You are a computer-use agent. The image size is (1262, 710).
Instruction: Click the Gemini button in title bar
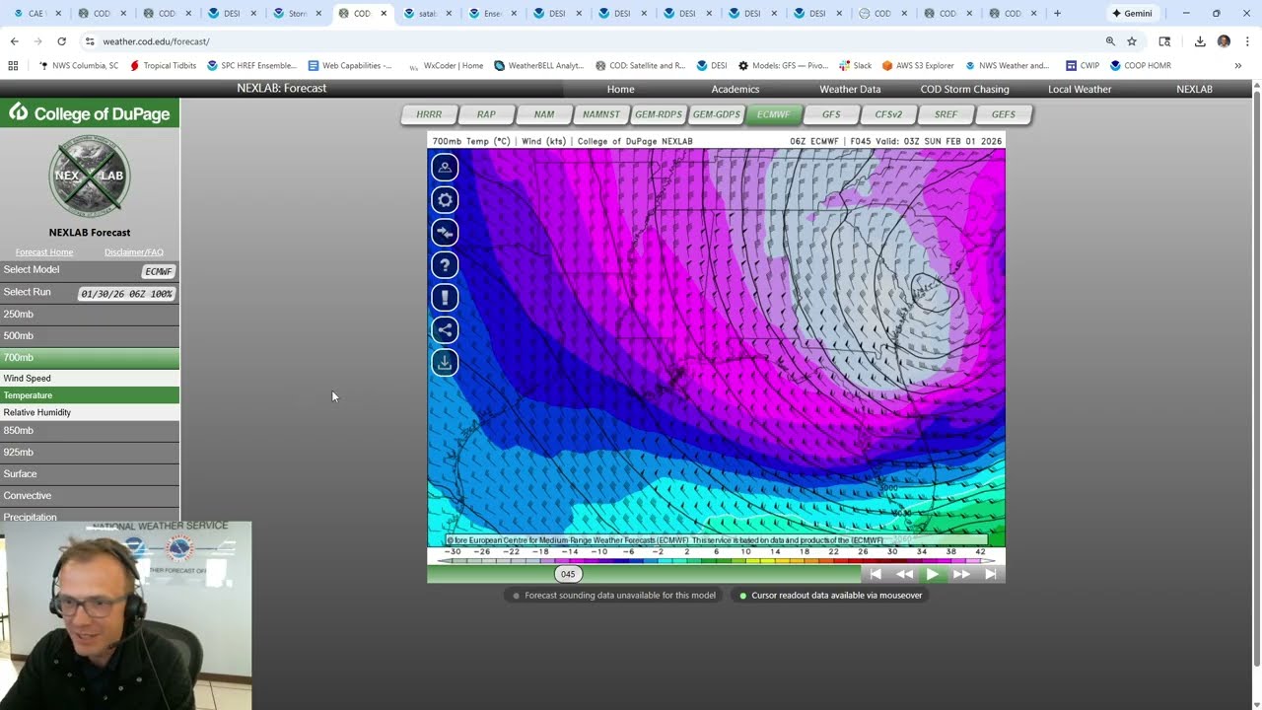1132,14
